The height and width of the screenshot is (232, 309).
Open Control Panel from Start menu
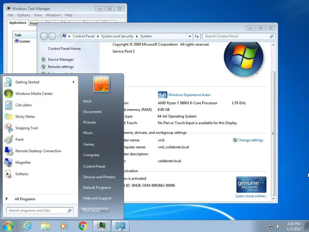[94, 166]
